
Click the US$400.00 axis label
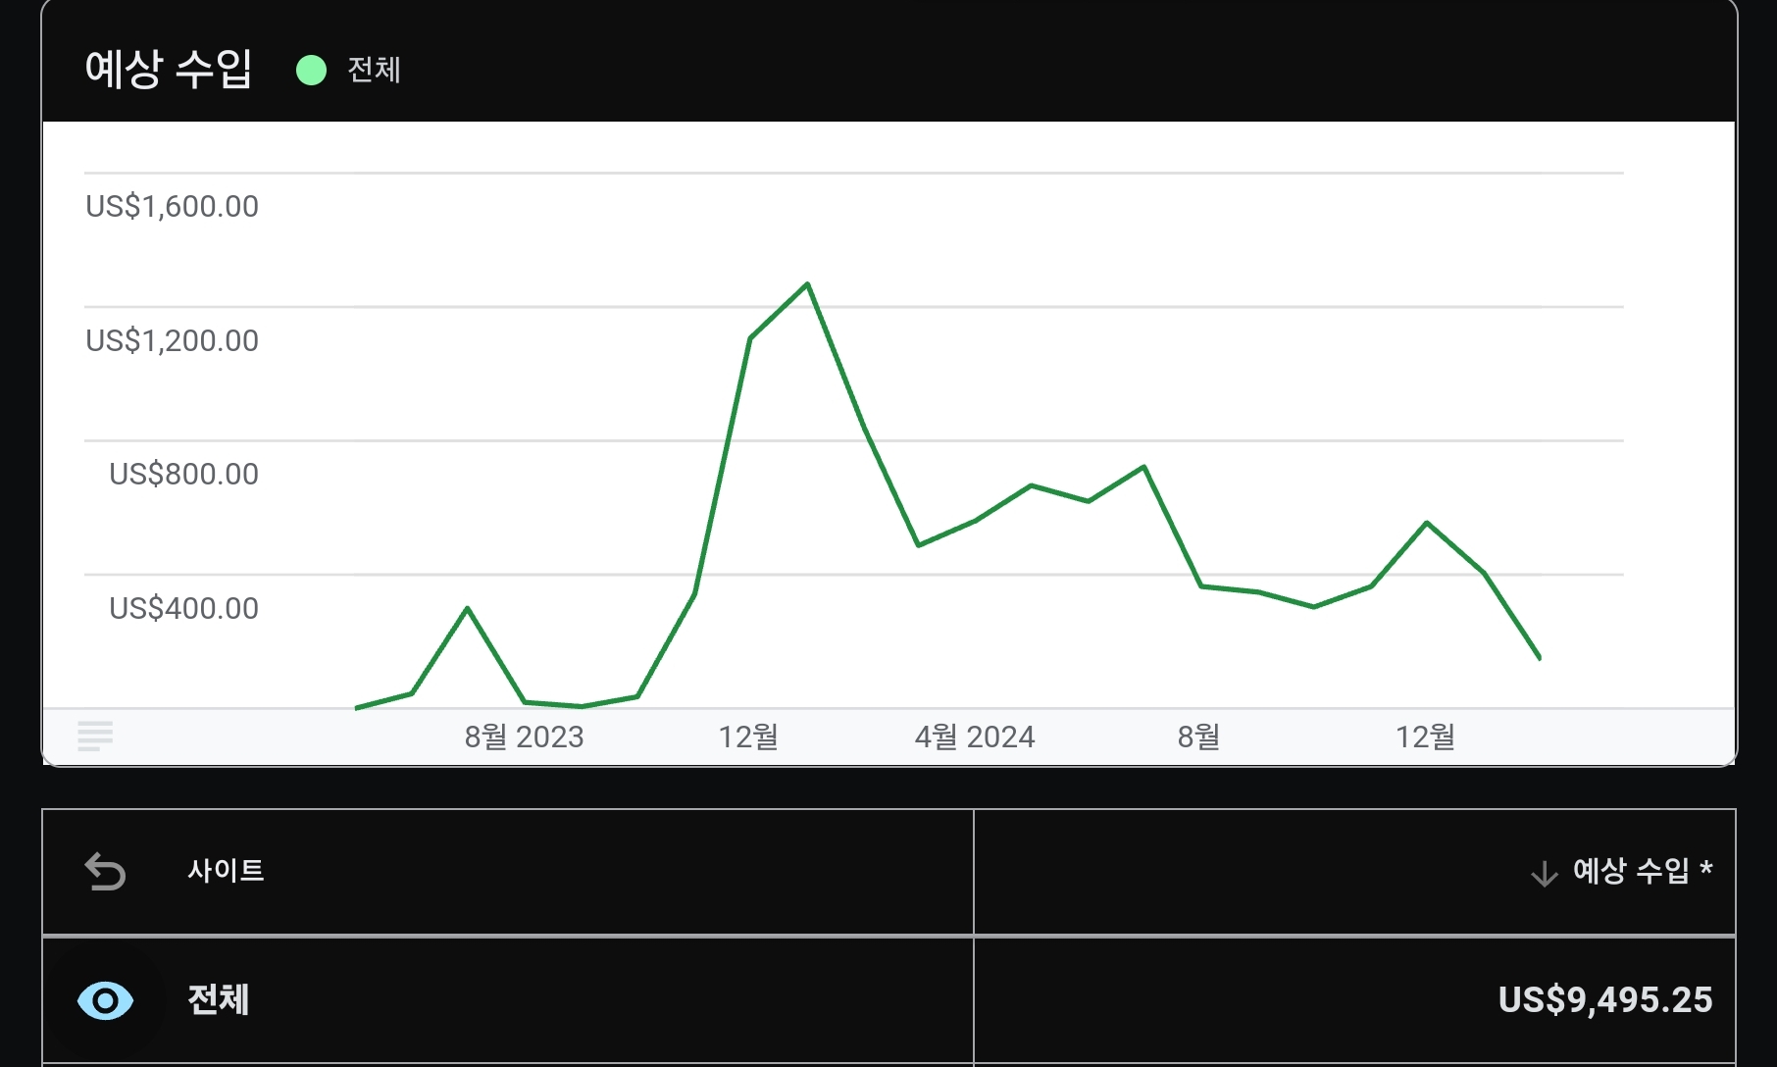(x=183, y=608)
